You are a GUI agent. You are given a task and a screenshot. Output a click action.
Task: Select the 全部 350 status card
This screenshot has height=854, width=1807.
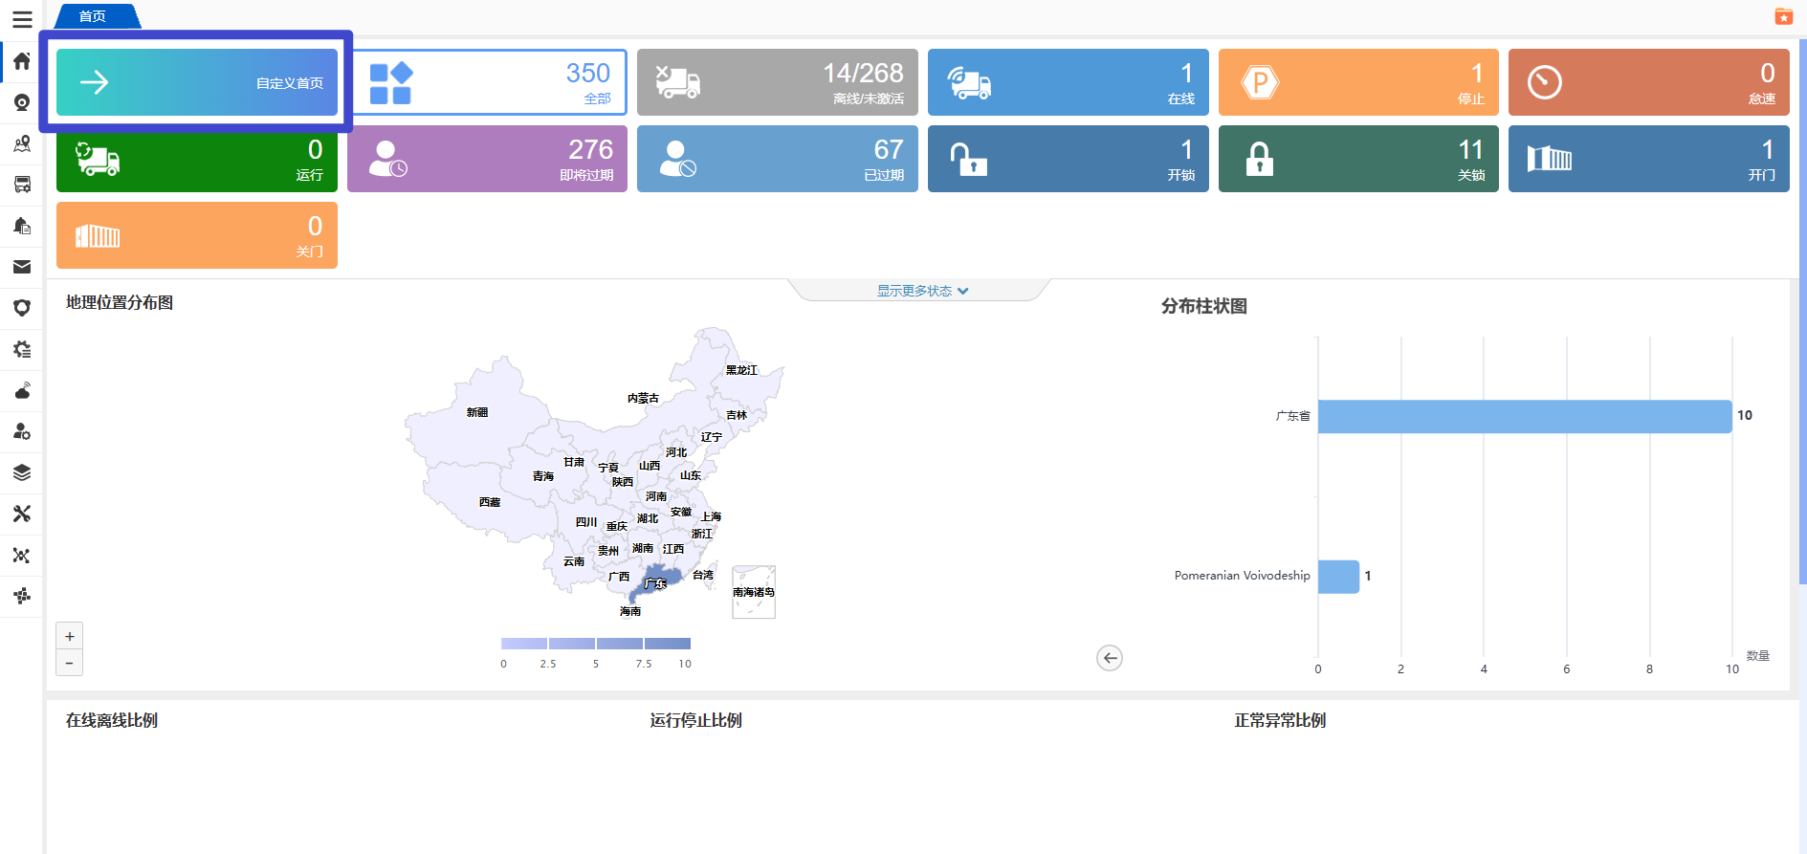pyautogui.click(x=488, y=82)
